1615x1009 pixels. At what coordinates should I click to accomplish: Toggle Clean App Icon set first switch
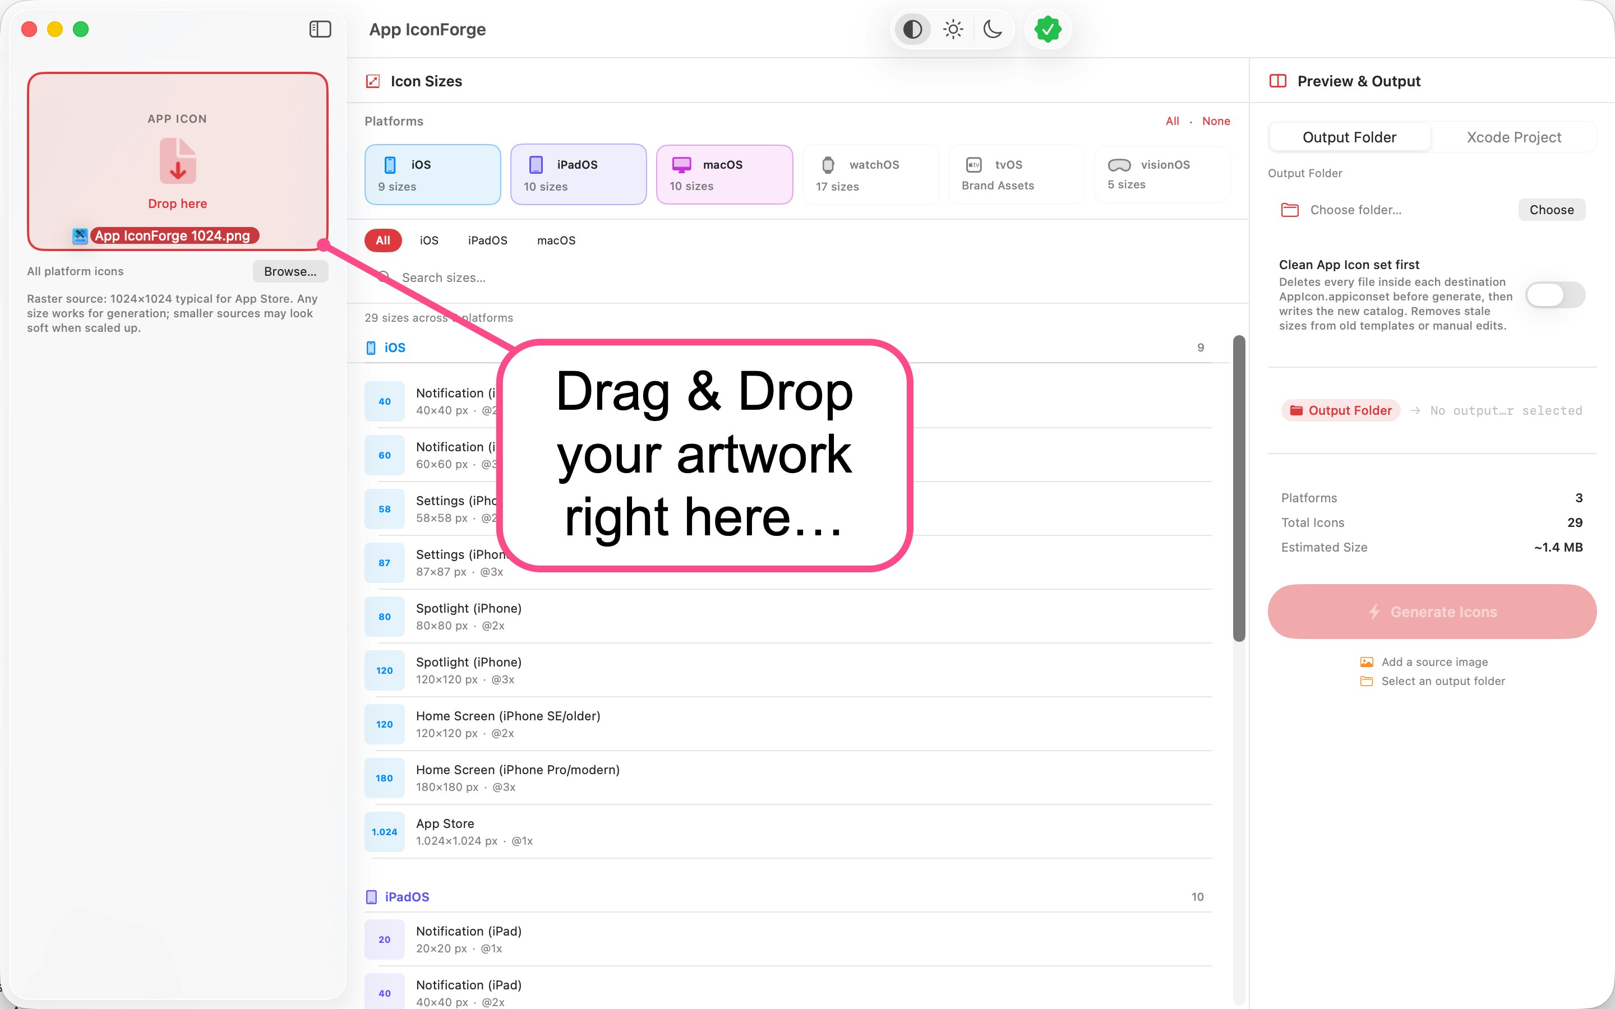tap(1555, 295)
